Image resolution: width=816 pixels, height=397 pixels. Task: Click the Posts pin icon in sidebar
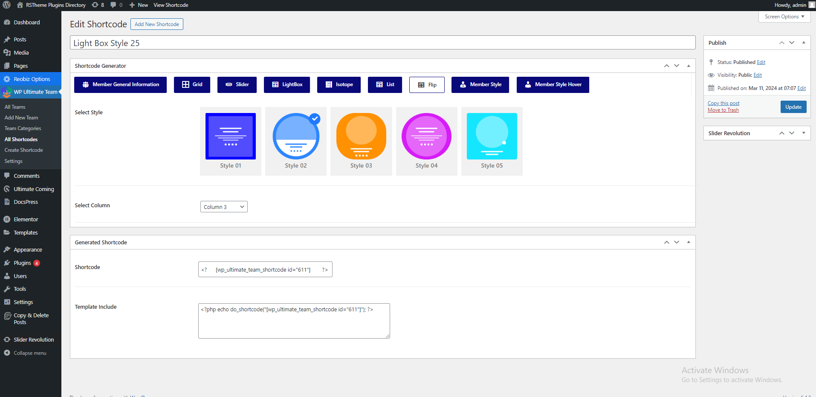click(7, 39)
